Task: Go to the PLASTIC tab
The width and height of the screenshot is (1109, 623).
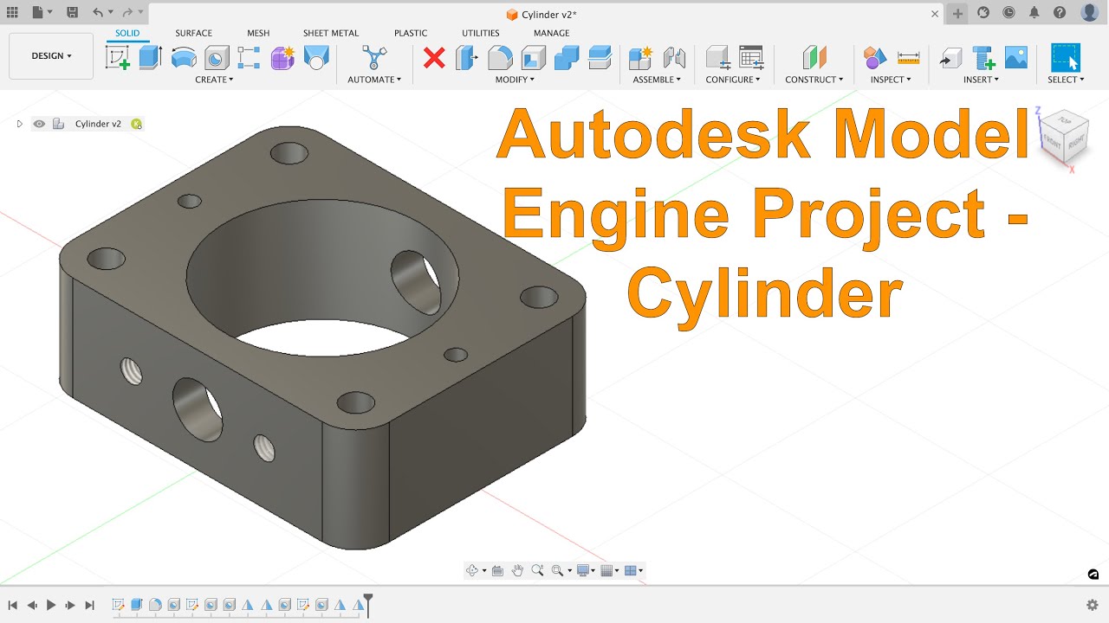Action: pos(411,33)
